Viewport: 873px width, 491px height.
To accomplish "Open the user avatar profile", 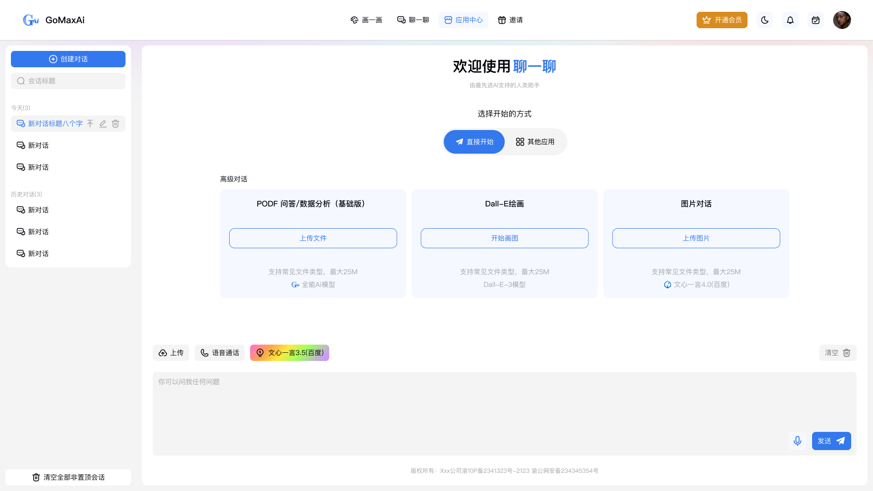I will [842, 20].
